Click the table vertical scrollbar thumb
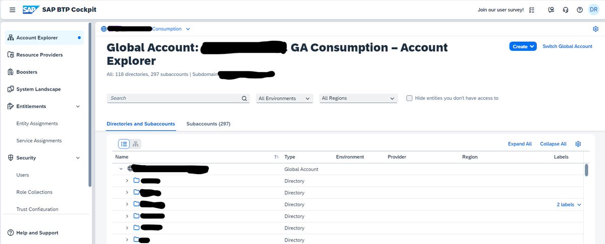Image resolution: width=605 pixels, height=244 pixels. 586,170
